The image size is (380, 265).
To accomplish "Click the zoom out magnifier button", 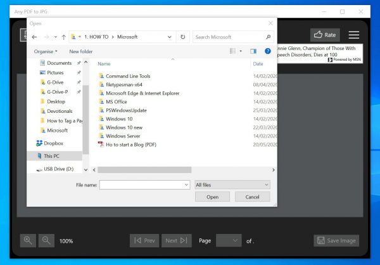I will [x=46, y=240].
